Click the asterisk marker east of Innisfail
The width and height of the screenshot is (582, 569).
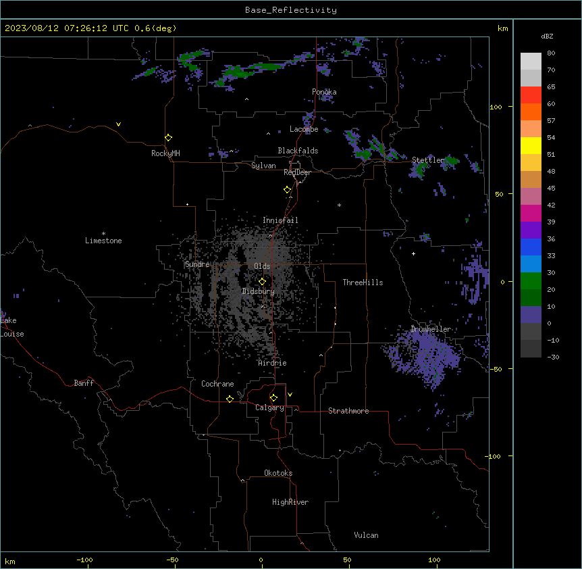tap(339, 205)
